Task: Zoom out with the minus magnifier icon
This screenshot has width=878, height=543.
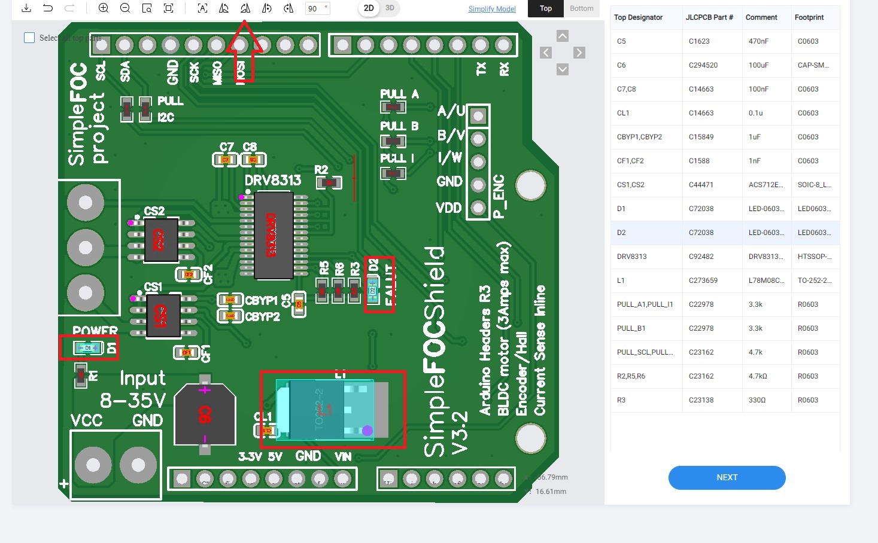Action: 125,8
